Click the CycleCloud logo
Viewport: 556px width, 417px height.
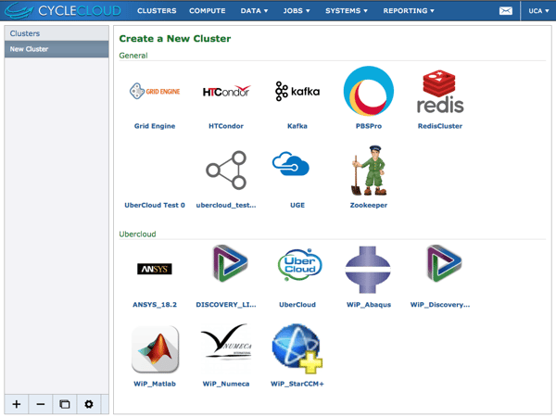[x=63, y=10]
